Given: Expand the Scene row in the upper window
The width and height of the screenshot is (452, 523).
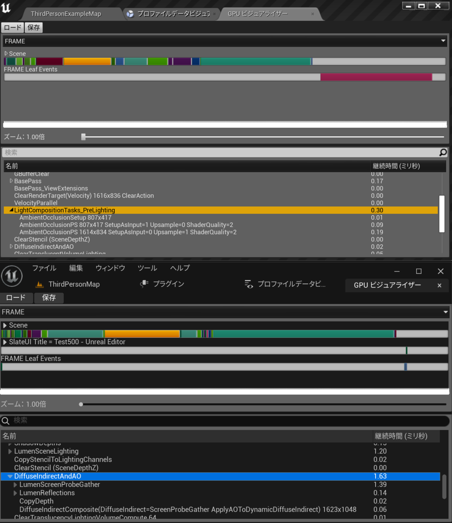Looking at the screenshot, I should point(6,54).
